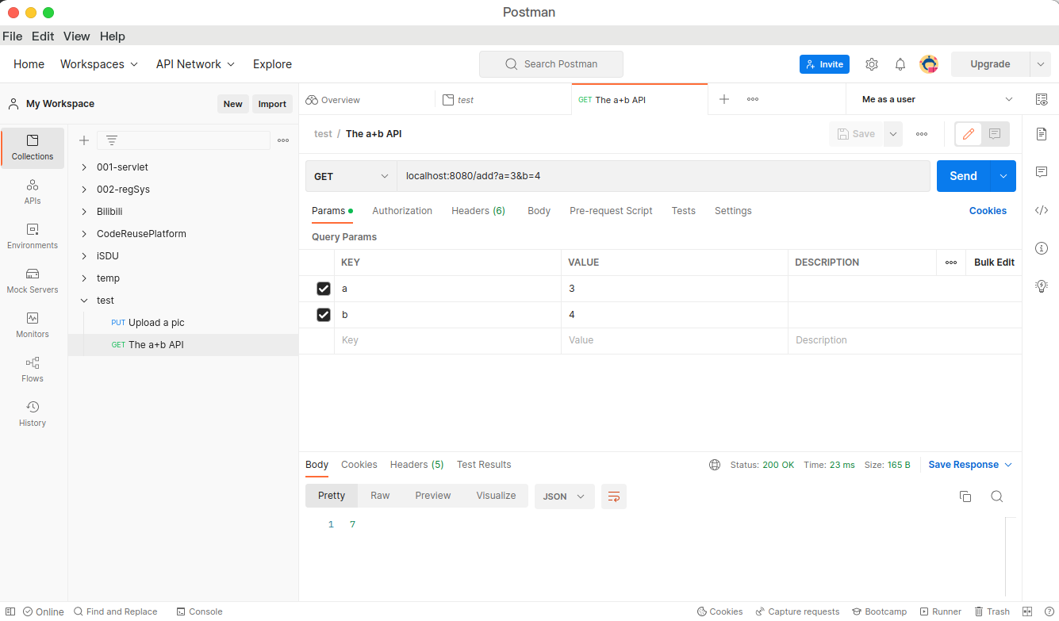Open the Cookies link
The height and width of the screenshot is (621, 1059).
[988, 211]
